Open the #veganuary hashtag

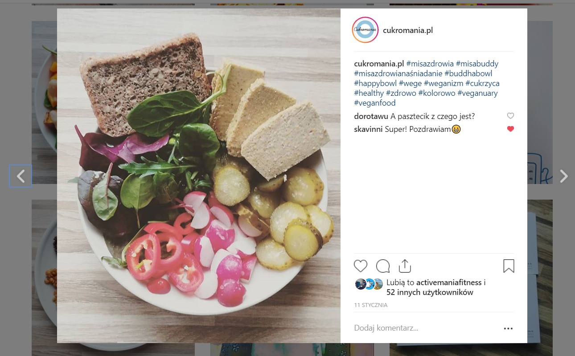tap(477, 93)
